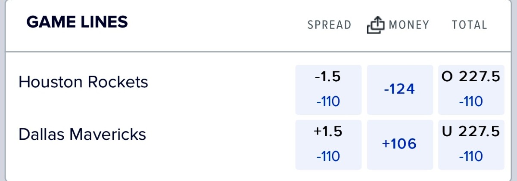Open the Dallas Mavericks team name
This screenshot has width=517, height=181.
pyautogui.click(x=82, y=135)
